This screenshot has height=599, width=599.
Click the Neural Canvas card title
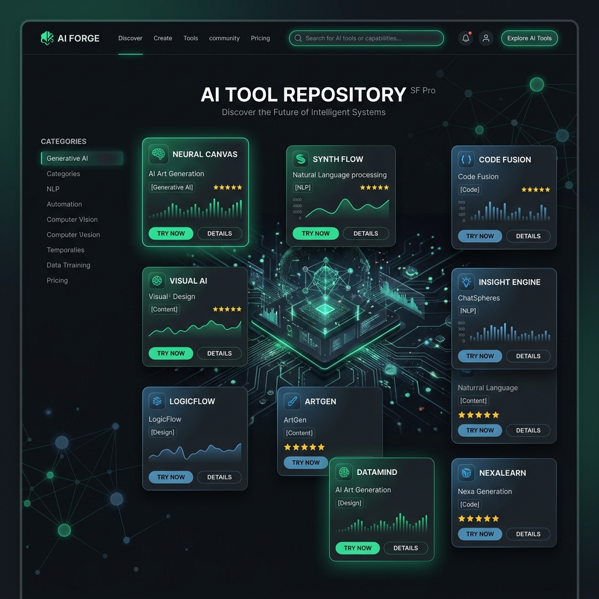click(205, 154)
